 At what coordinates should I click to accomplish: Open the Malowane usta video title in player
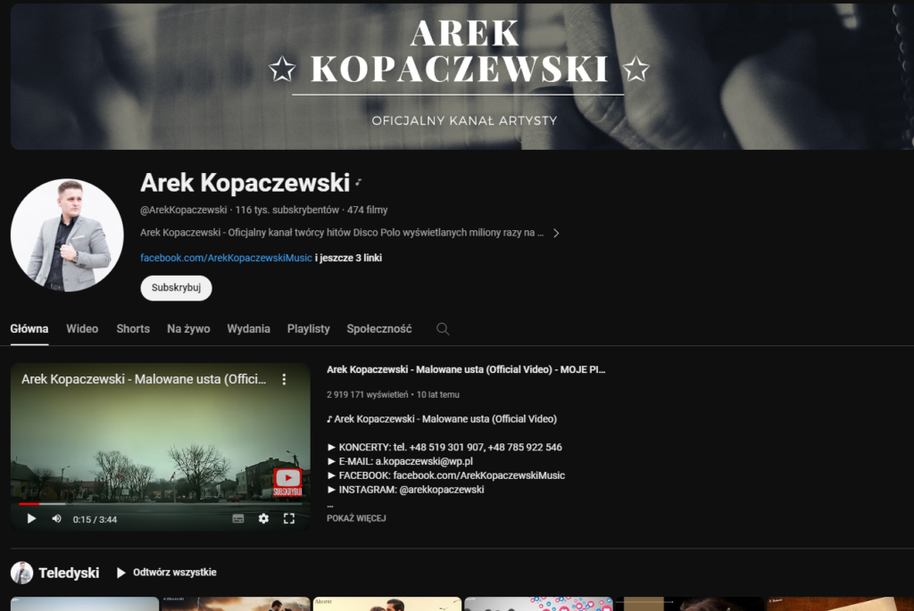(144, 379)
